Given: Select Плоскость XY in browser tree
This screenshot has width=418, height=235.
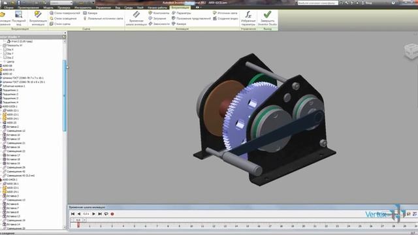Looking at the screenshot, I should click(x=12, y=46).
